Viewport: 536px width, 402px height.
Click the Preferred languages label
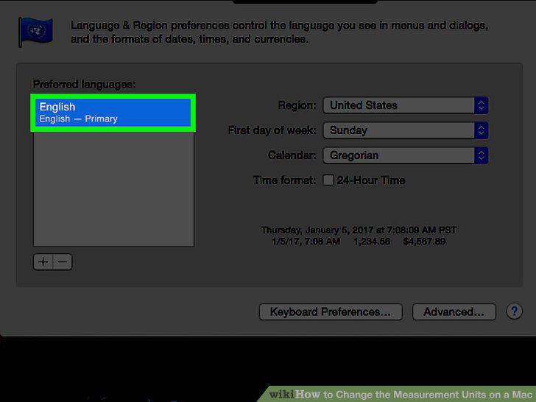pos(84,84)
